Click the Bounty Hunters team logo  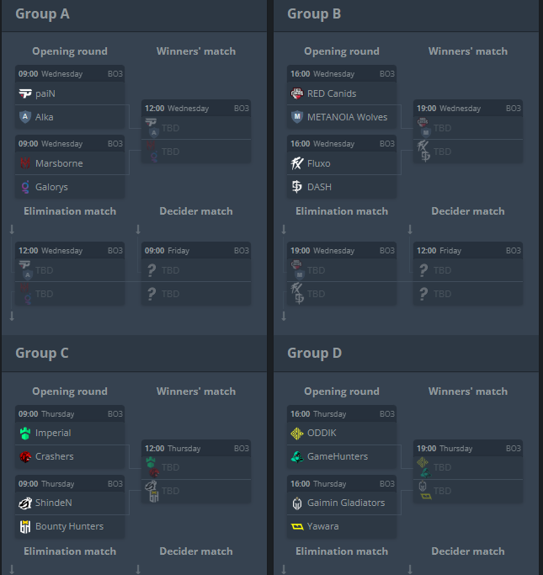coord(25,527)
